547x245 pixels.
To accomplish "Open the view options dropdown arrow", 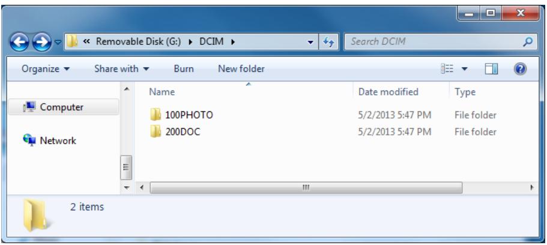I will [x=464, y=68].
